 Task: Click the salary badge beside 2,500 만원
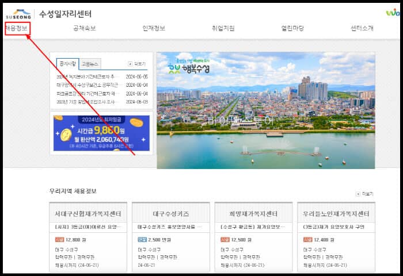(142, 240)
